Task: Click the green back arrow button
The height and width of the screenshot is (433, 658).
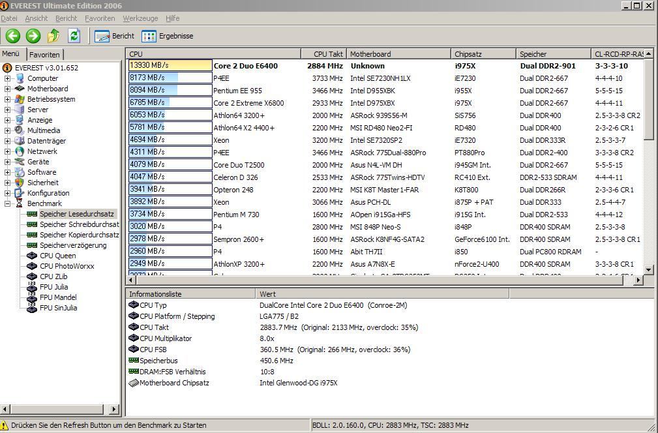Action: (x=12, y=36)
